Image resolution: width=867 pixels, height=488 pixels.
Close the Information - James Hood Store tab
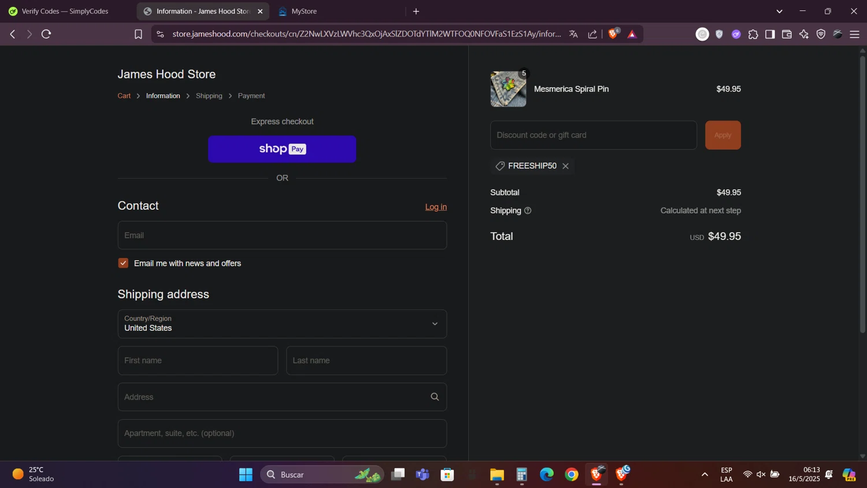(x=260, y=11)
